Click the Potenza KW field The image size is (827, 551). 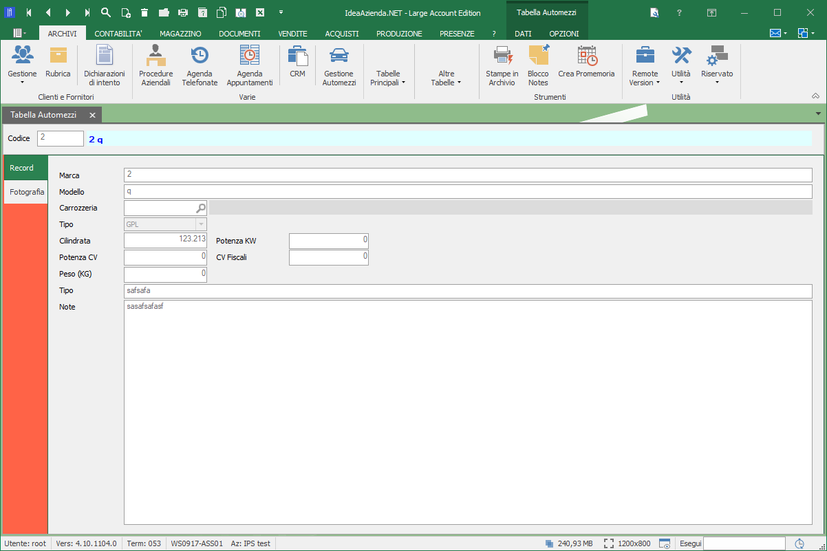[x=329, y=240]
